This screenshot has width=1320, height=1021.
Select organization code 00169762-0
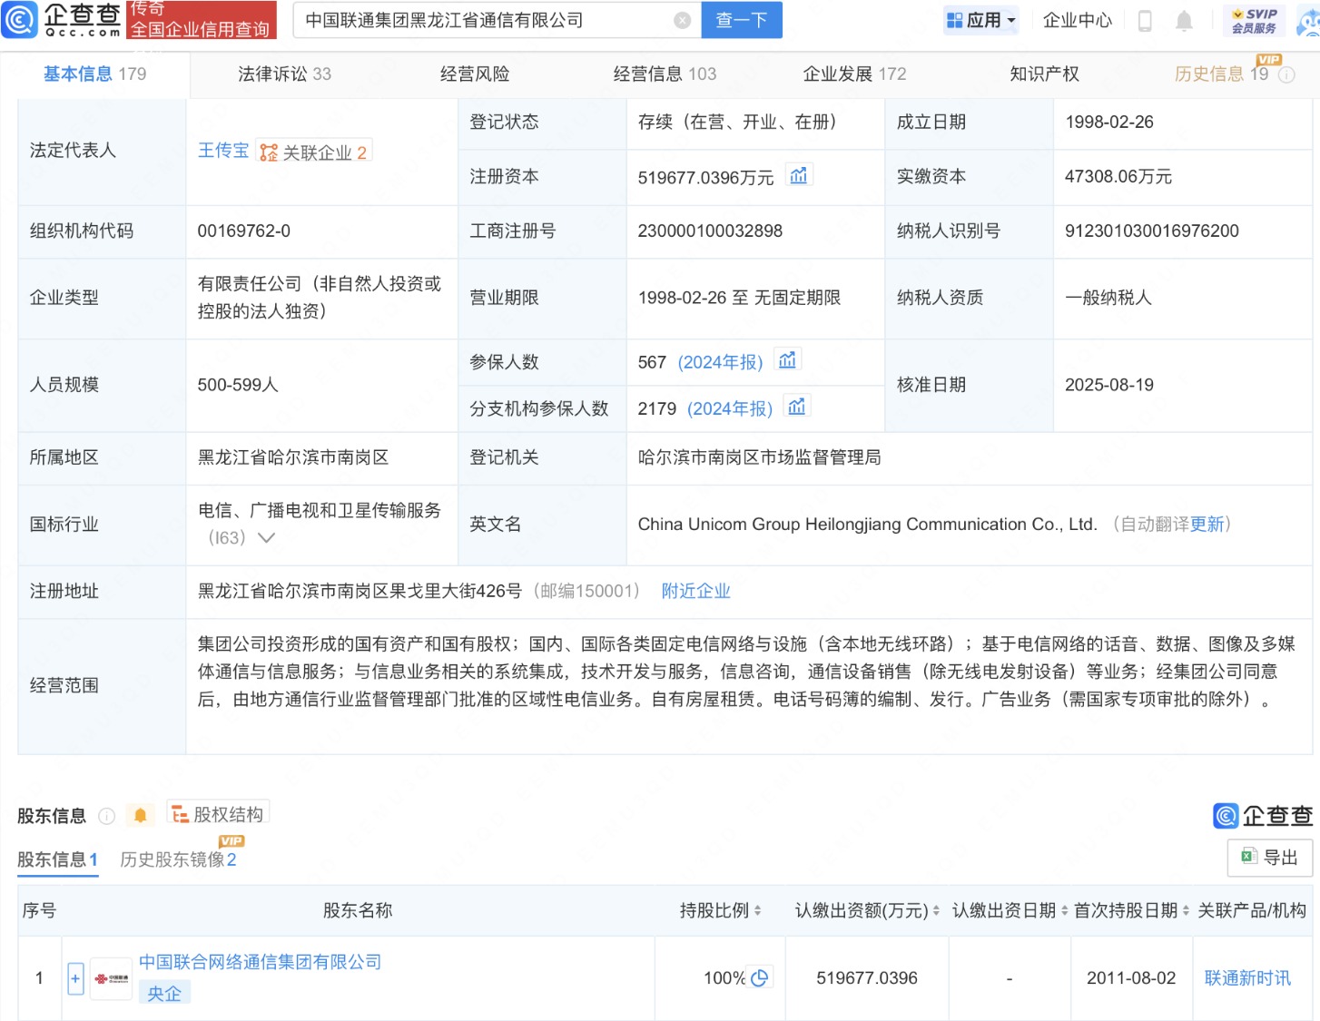pos(244,231)
